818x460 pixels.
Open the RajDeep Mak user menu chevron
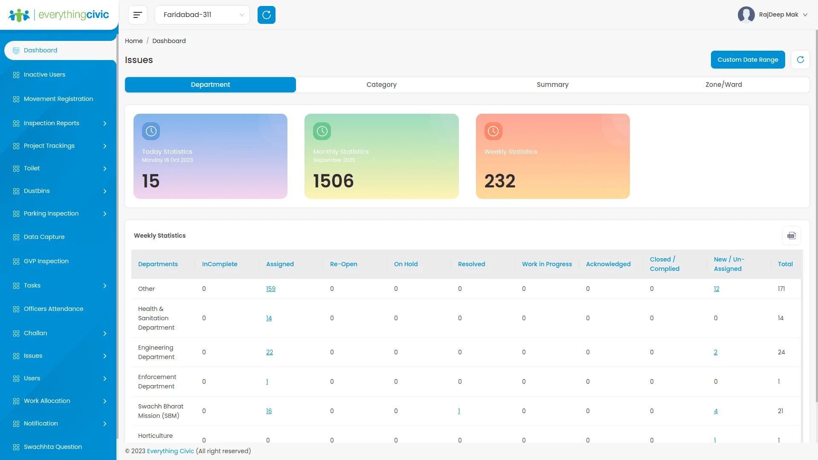pyautogui.click(x=805, y=14)
